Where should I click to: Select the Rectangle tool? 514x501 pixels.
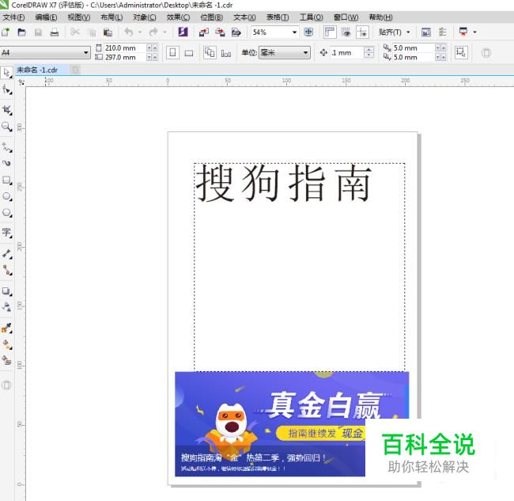pos(6,180)
